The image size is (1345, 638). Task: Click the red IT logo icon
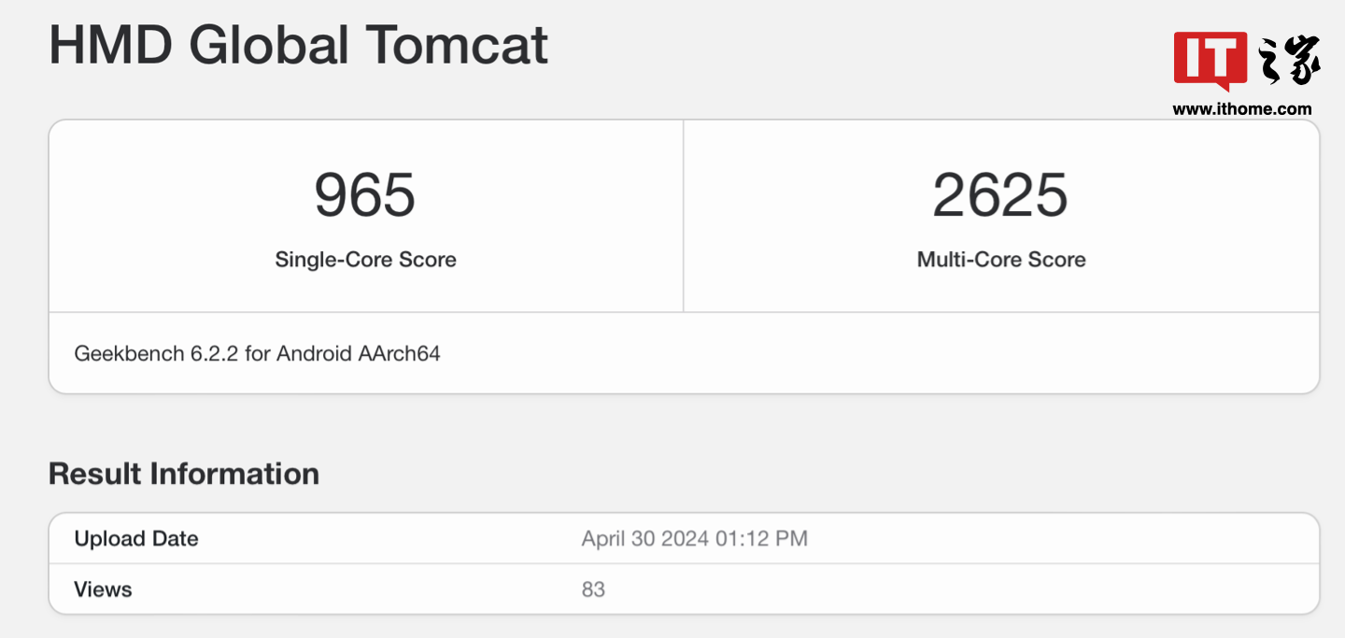click(x=1210, y=59)
